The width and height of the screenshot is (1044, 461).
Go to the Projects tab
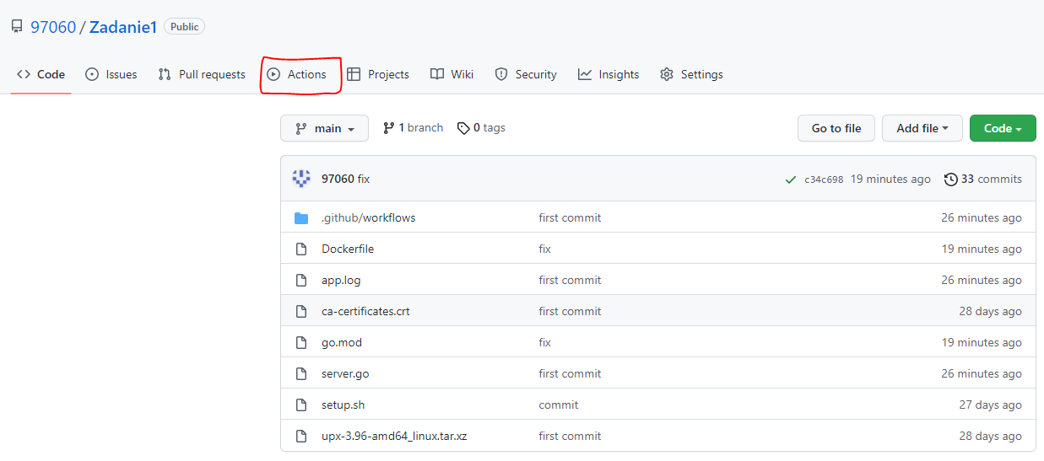[378, 74]
